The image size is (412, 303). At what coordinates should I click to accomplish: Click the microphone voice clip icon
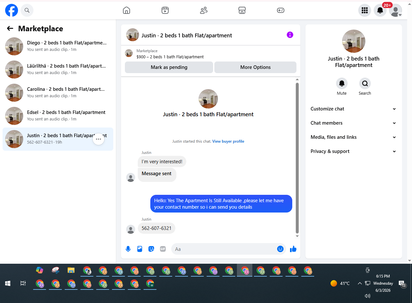pos(128,249)
